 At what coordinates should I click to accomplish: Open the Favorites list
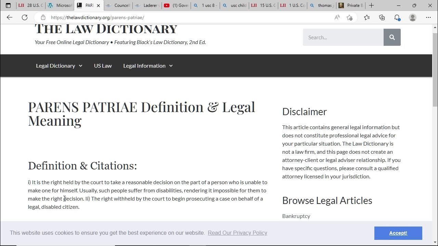click(x=367, y=17)
